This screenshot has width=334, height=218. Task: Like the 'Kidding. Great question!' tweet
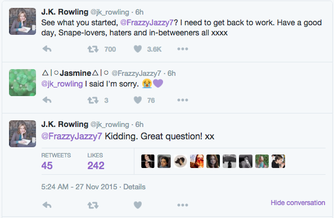click(138, 205)
